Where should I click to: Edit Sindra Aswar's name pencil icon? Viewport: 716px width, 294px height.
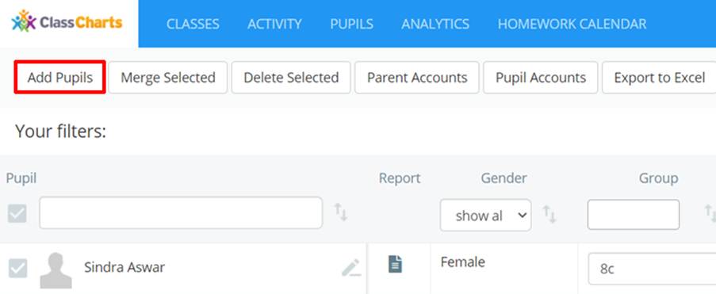[x=350, y=268]
